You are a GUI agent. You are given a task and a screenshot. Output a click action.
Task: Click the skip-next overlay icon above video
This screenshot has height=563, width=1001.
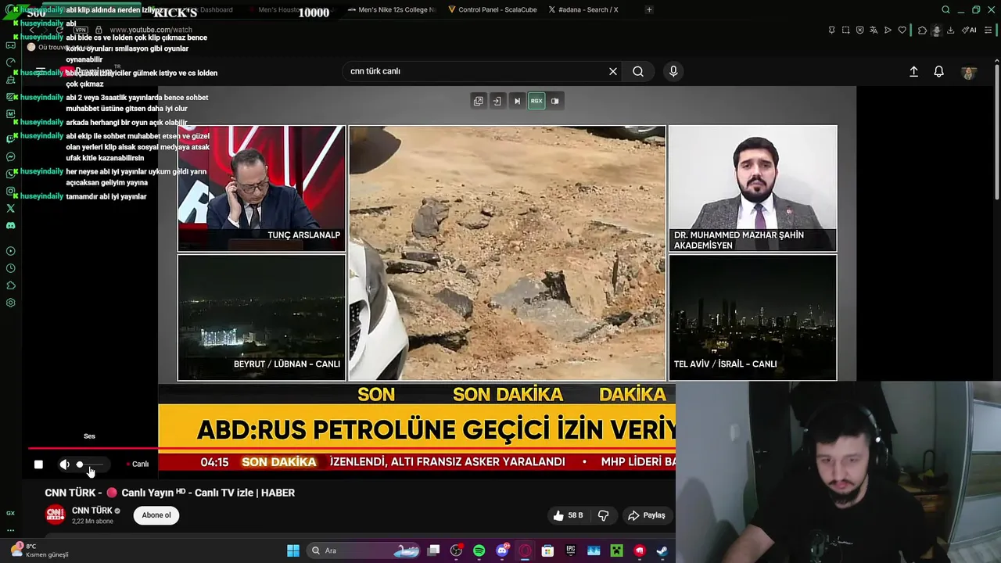point(517,101)
